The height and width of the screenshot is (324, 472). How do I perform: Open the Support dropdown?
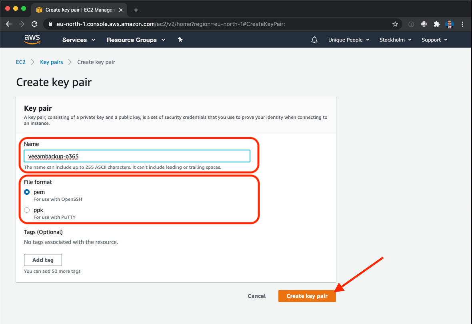click(x=434, y=40)
